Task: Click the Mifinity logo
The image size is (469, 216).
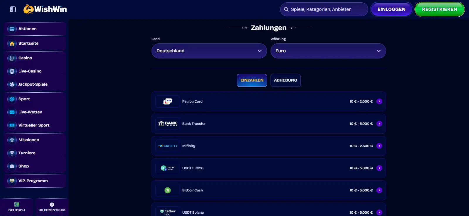Action: (168, 146)
